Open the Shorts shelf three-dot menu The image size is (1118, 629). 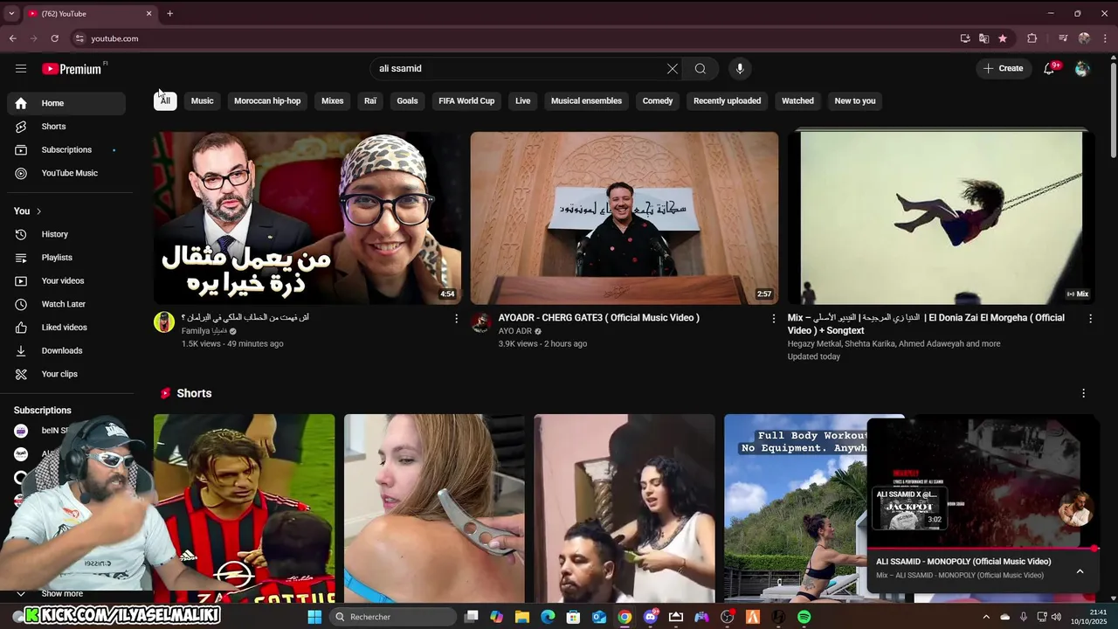coord(1083,393)
